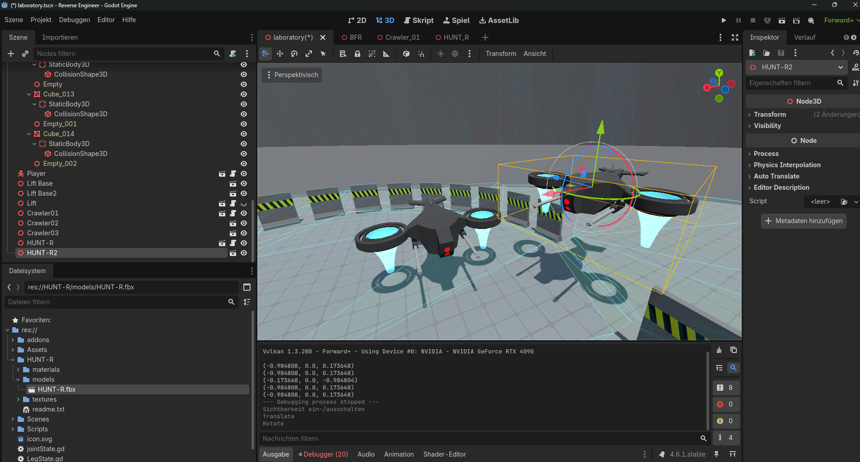Screen dimensions: 860x462
Task: Toggle standard messages filter showing 8
Action: 726,388
